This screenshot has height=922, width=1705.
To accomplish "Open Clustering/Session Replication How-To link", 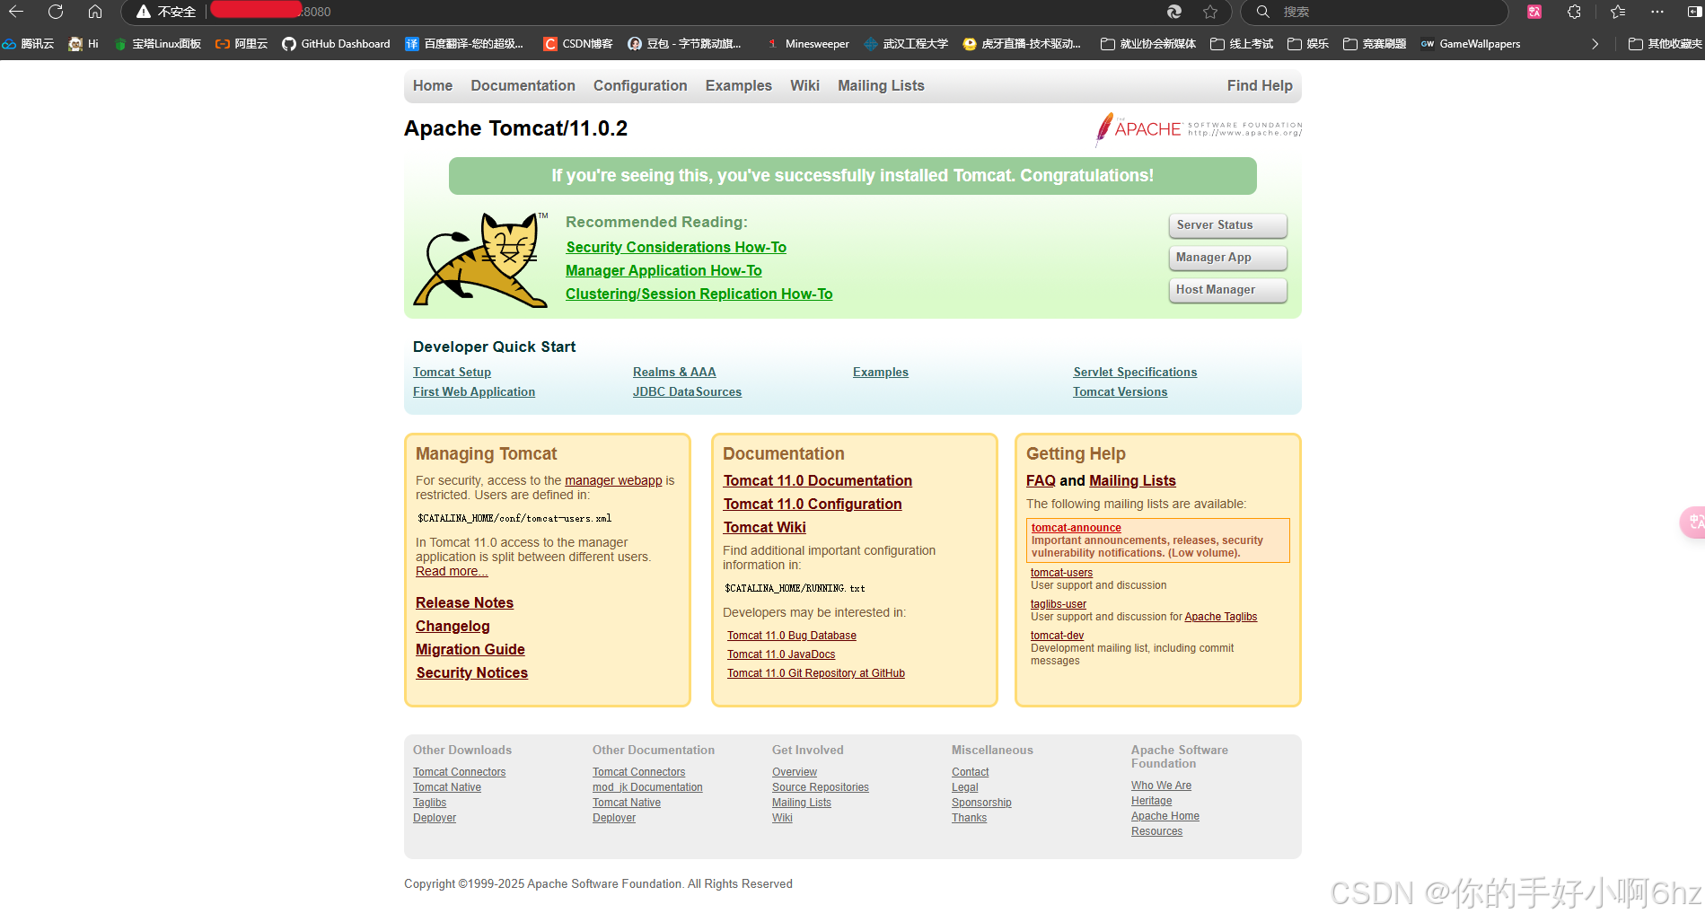I will click(x=699, y=294).
